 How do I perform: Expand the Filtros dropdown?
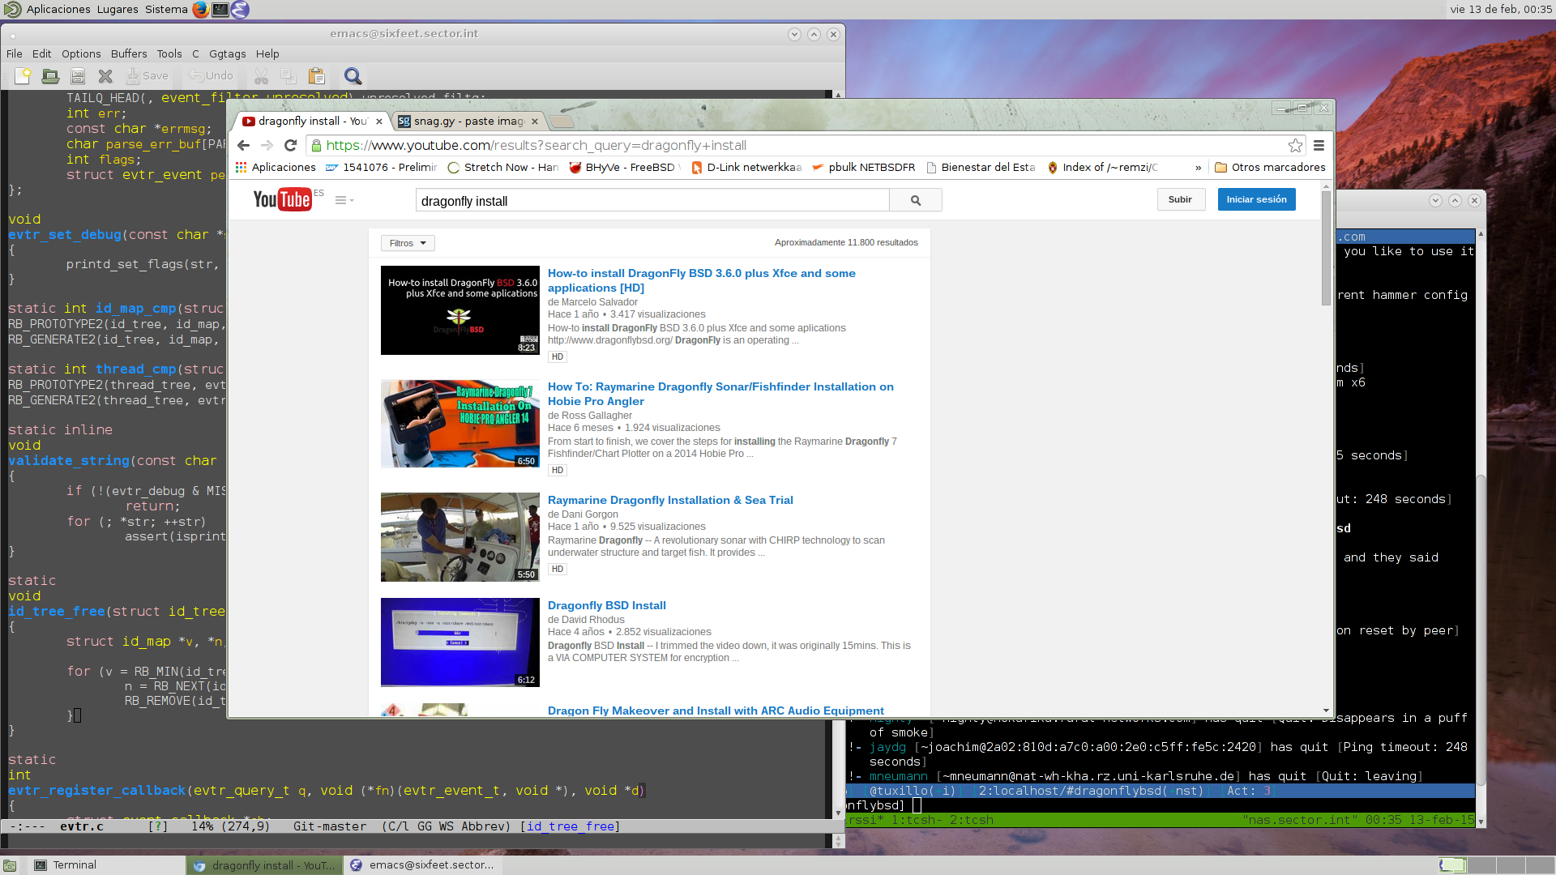[408, 243]
